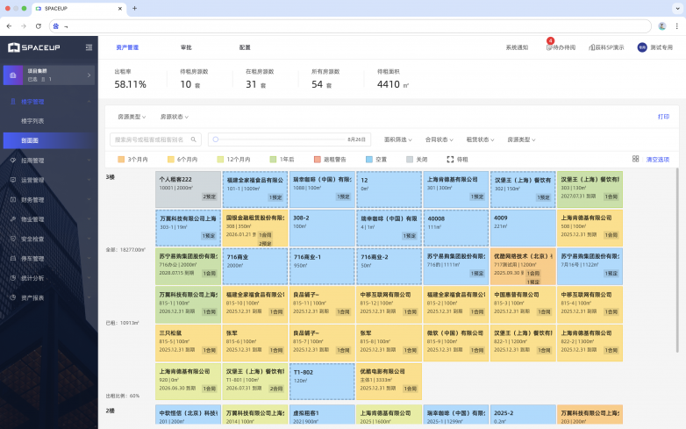
Task: Open the 优酷电影有限公司 card
Action: (389, 382)
